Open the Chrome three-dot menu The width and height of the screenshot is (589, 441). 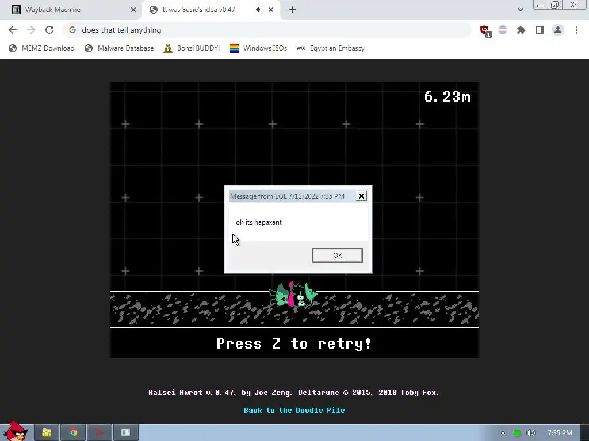pyautogui.click(x=576, y=30)
